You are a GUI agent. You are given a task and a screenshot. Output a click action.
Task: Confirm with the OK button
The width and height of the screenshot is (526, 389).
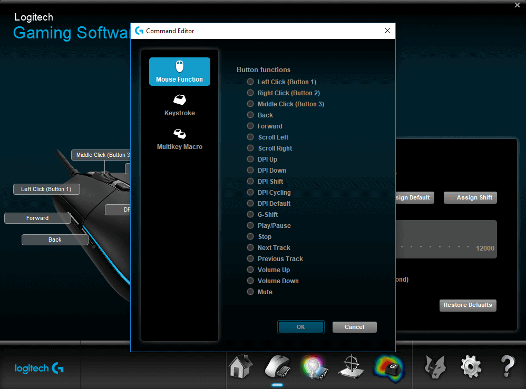(300, 327)
